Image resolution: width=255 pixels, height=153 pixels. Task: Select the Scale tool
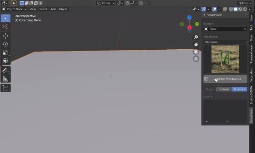pos(6,53)
